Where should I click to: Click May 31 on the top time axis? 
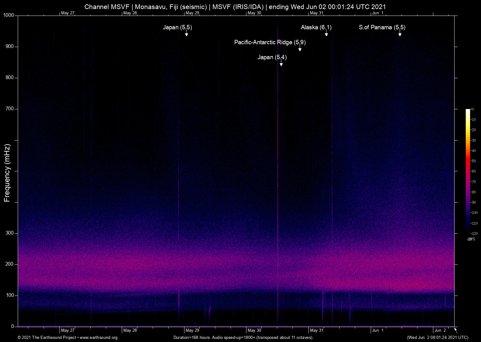coord(317,13)
